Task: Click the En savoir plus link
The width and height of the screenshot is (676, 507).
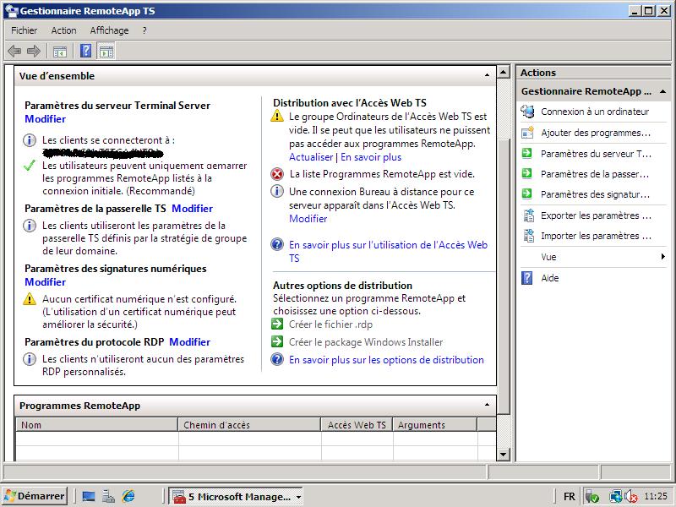Action: [371, 157]
